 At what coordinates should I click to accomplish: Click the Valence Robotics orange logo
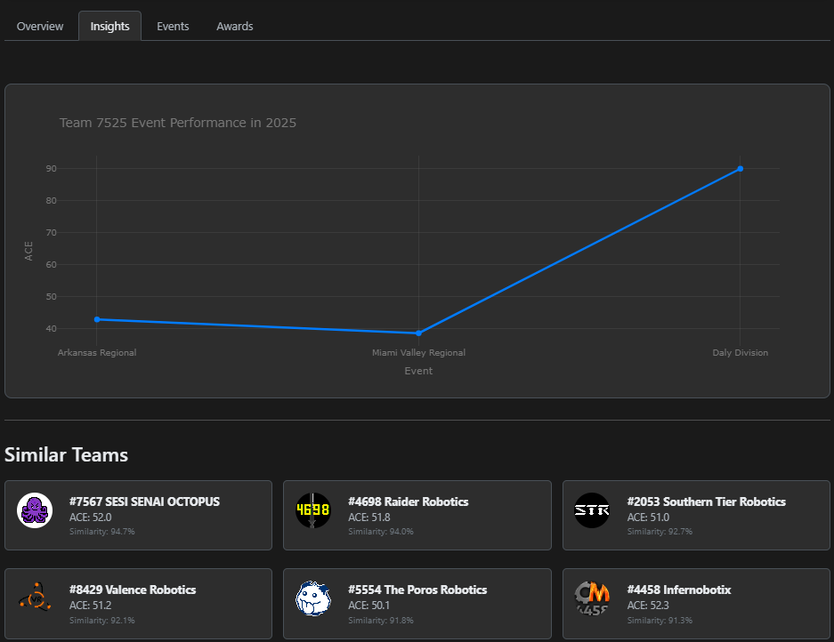[x=35, y=598]
